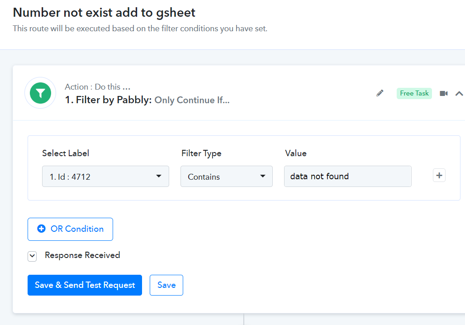
Task: Expand the Response Received section
Action: coord(32,256)
